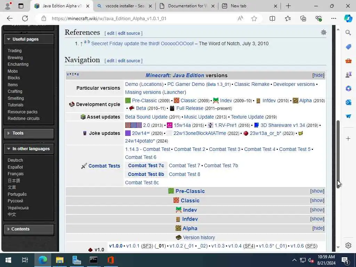Launch the Copilot icon
The width and height of the screenshot is (356, 267).
click(x=348, y=18)
